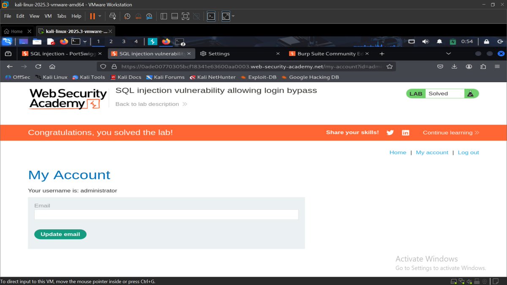507x285 pixels.
Task: Open the VM menu
Action: 48,16
